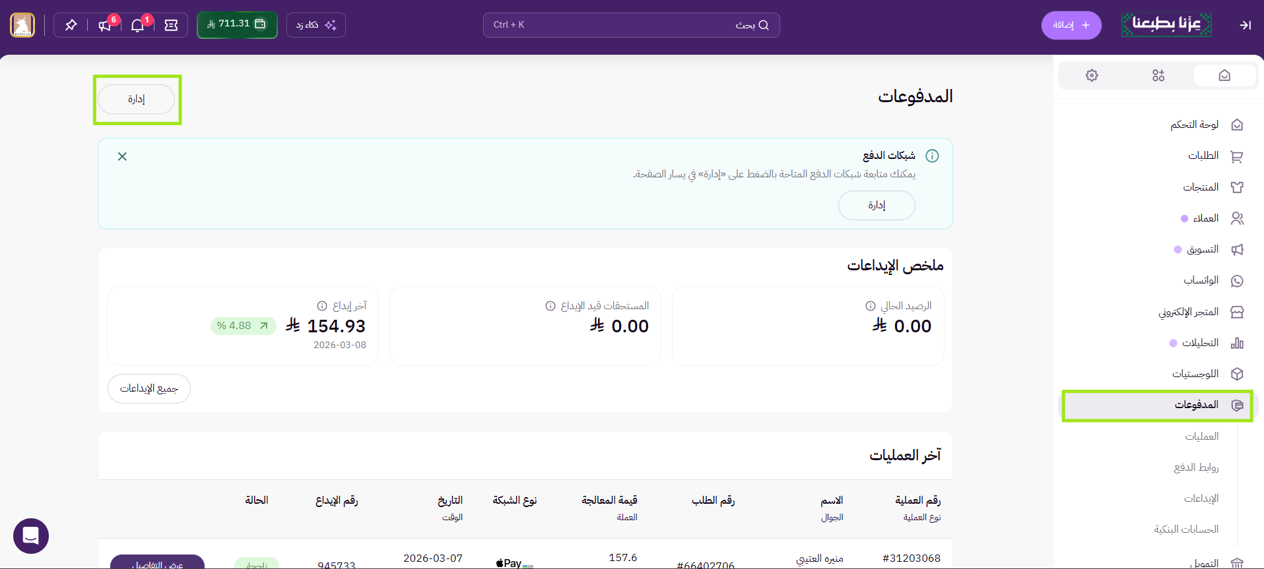
Task: Open the wallet balance 711.31 button
Action: [237, 25]
